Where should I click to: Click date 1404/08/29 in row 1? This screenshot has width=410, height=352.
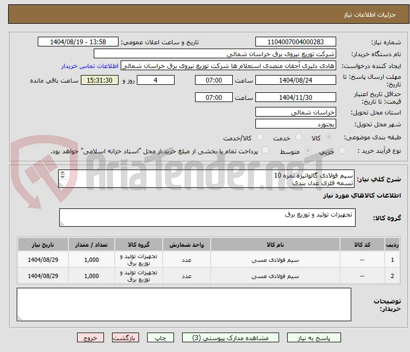click(x=43, y=260)
